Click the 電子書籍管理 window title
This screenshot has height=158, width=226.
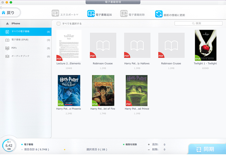[x=113, y=2]
